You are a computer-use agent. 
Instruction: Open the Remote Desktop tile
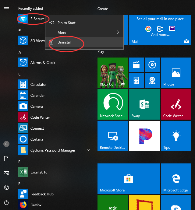pos(113,136)
